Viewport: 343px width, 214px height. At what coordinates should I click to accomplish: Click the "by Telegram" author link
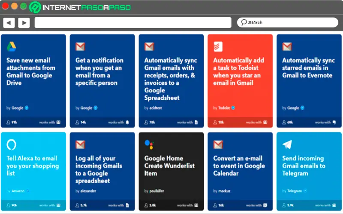click(x=294, y=190)
